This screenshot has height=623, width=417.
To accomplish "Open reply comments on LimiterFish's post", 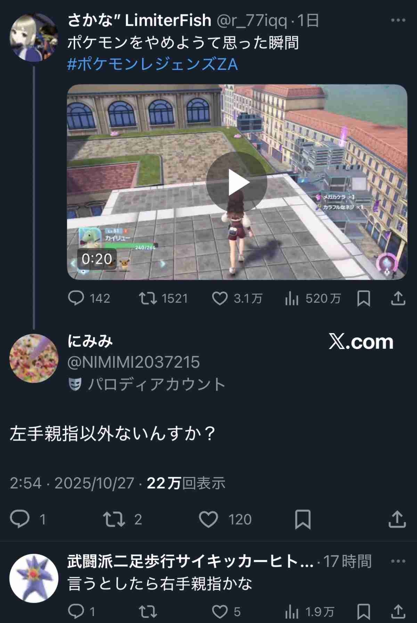I will [89, 298].
